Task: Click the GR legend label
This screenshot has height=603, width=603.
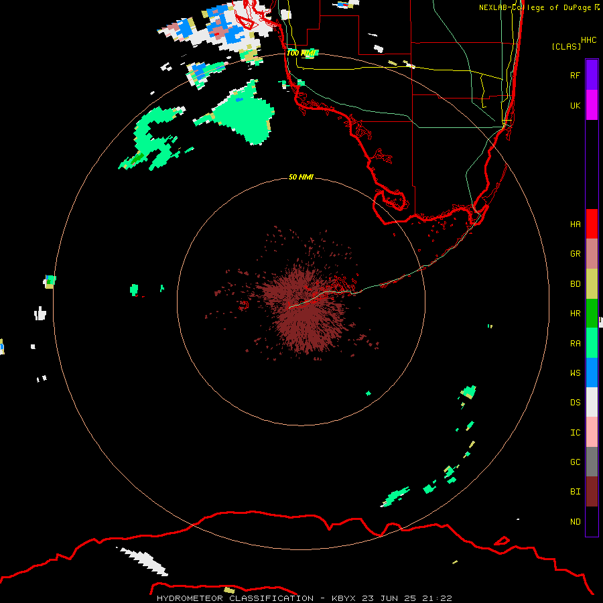Action: 575,254
